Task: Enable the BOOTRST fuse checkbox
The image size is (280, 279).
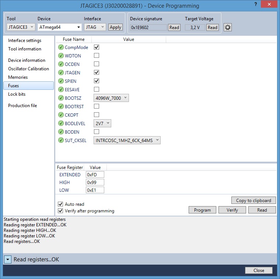Action: point(97,106)
